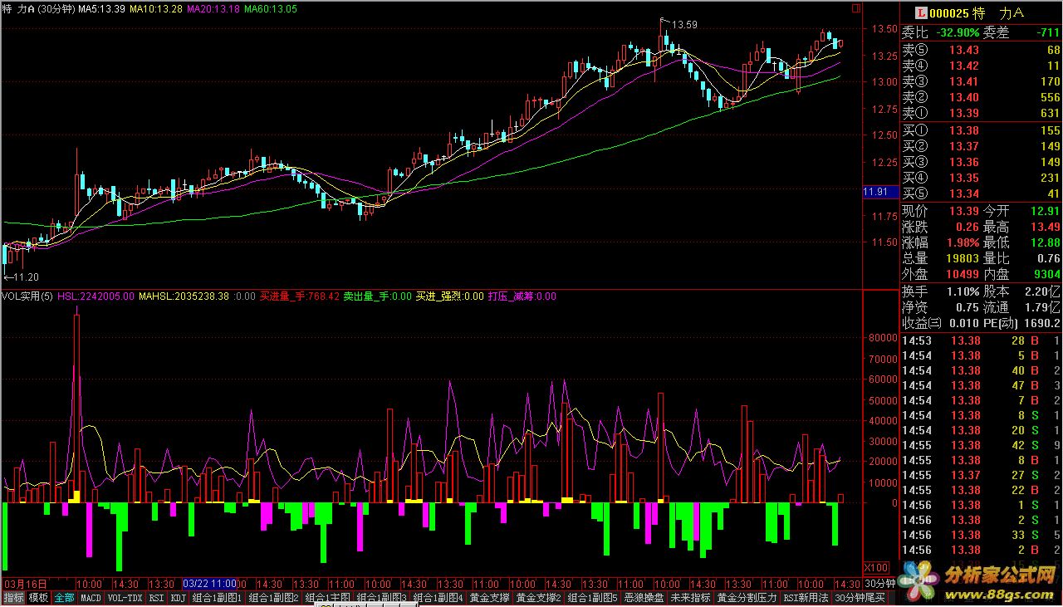Open 组合1副图1 tab
Viewport: 1063px width, 607px height.
tap(218, 597)
